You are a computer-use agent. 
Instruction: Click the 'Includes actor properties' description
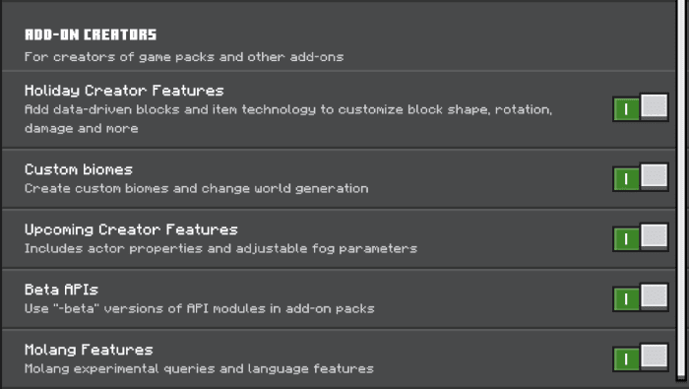point(220,249)
